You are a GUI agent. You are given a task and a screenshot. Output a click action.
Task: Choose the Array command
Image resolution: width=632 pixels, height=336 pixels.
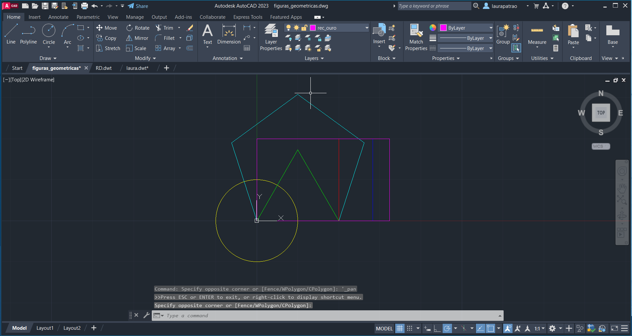[x=165, y=48]
